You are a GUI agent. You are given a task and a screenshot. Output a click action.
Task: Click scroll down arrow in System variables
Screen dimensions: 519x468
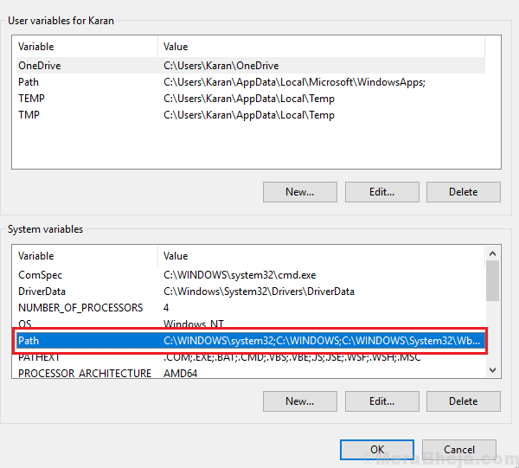[492, 369]
